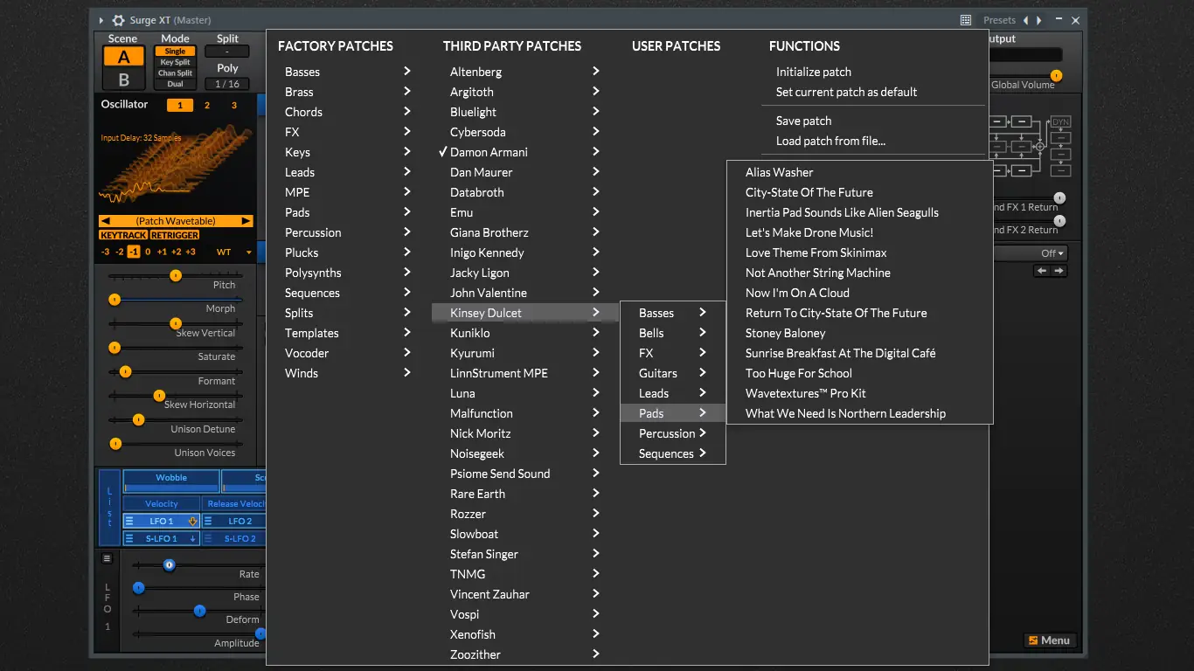Image resolution: width=1194 pixels, height=671 pixels.
Task: Click the S-LFO 1 hamburger icon
Action: point(129,538)
